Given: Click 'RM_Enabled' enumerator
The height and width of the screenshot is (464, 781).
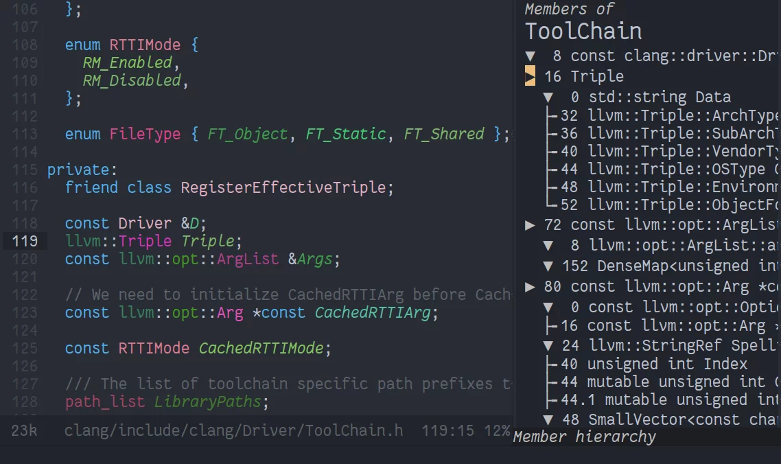Looking at the screenshot, I should (127, 63).
